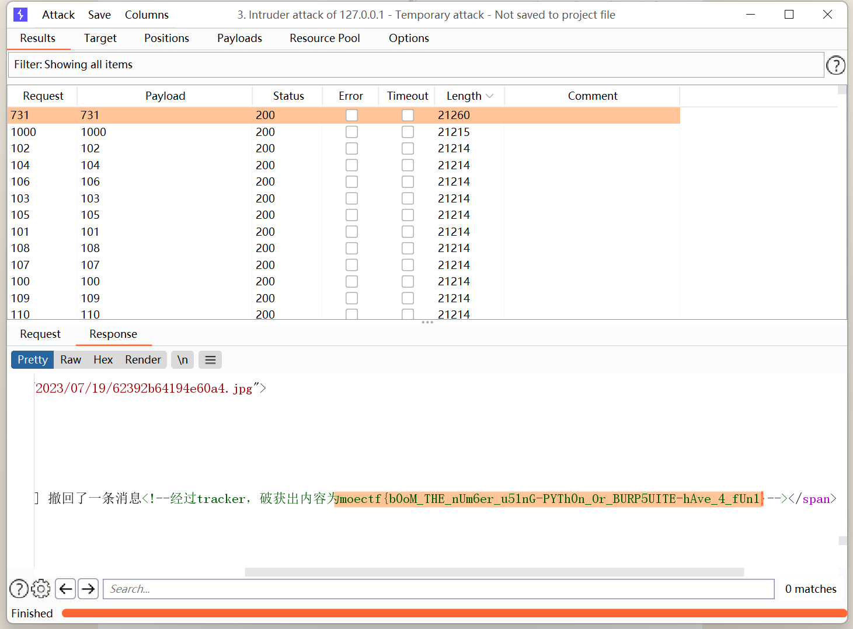Sort by Status column header

pos(288,96)
